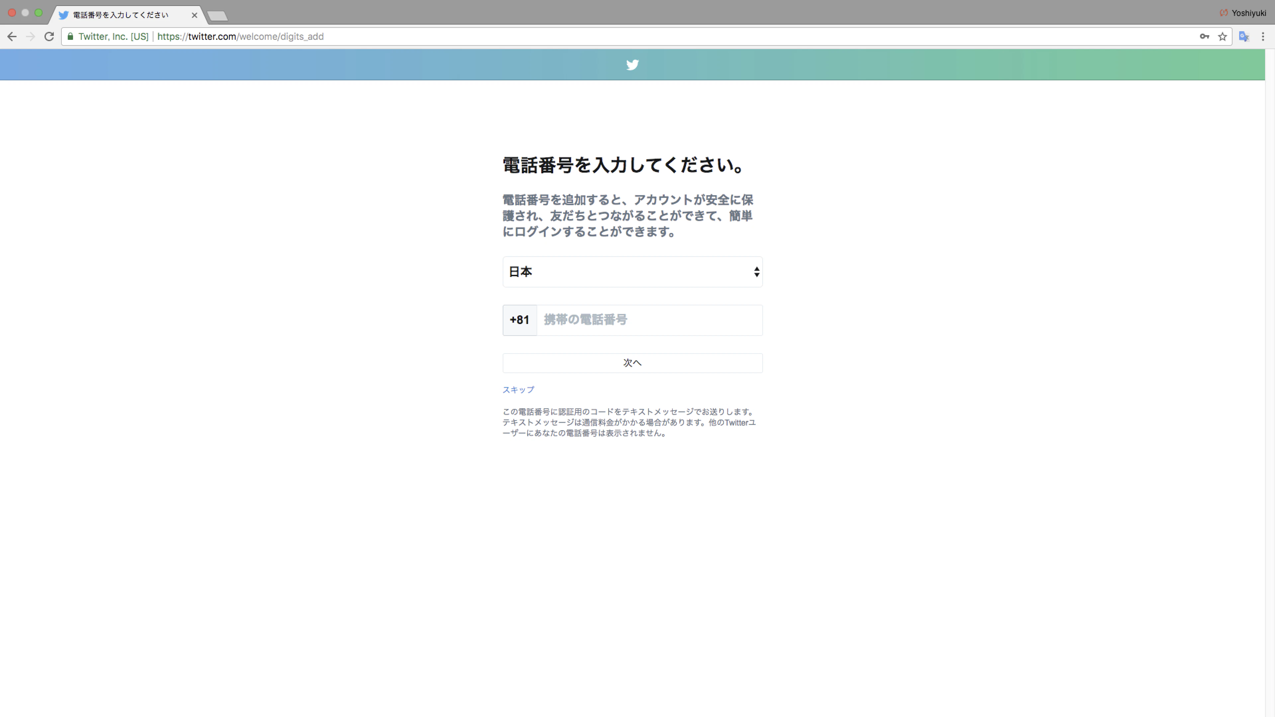Viewport: 1275px width, 717px height.
Task: Open the Yoshiyuki profile button
Action: [1243, 13]
